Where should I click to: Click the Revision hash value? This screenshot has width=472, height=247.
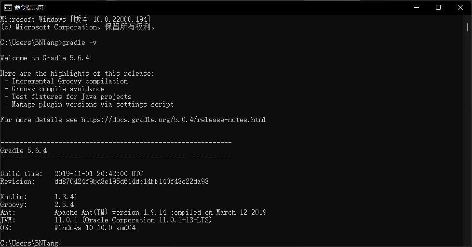coord(132,182)
